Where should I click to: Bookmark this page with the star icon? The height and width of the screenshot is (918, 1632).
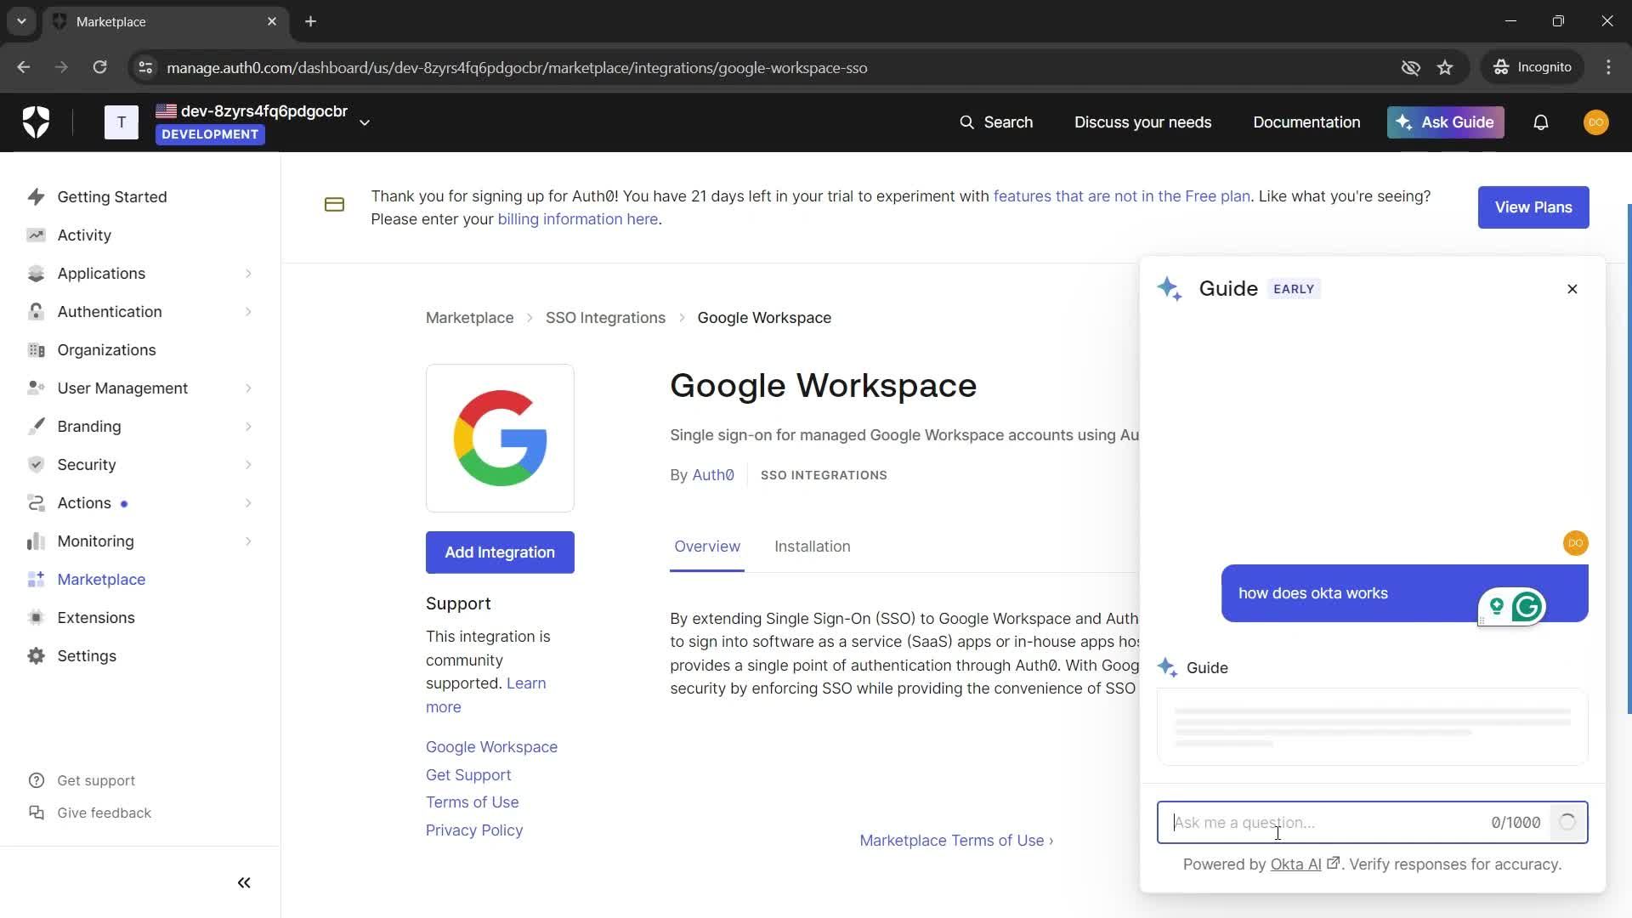tap(1445, 67)
